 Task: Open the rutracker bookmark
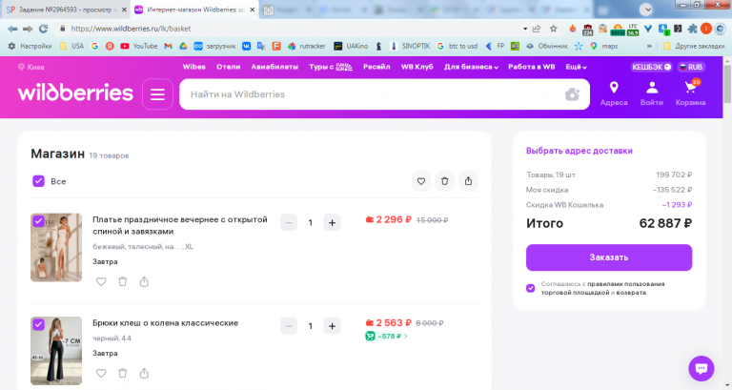(307, 46)
